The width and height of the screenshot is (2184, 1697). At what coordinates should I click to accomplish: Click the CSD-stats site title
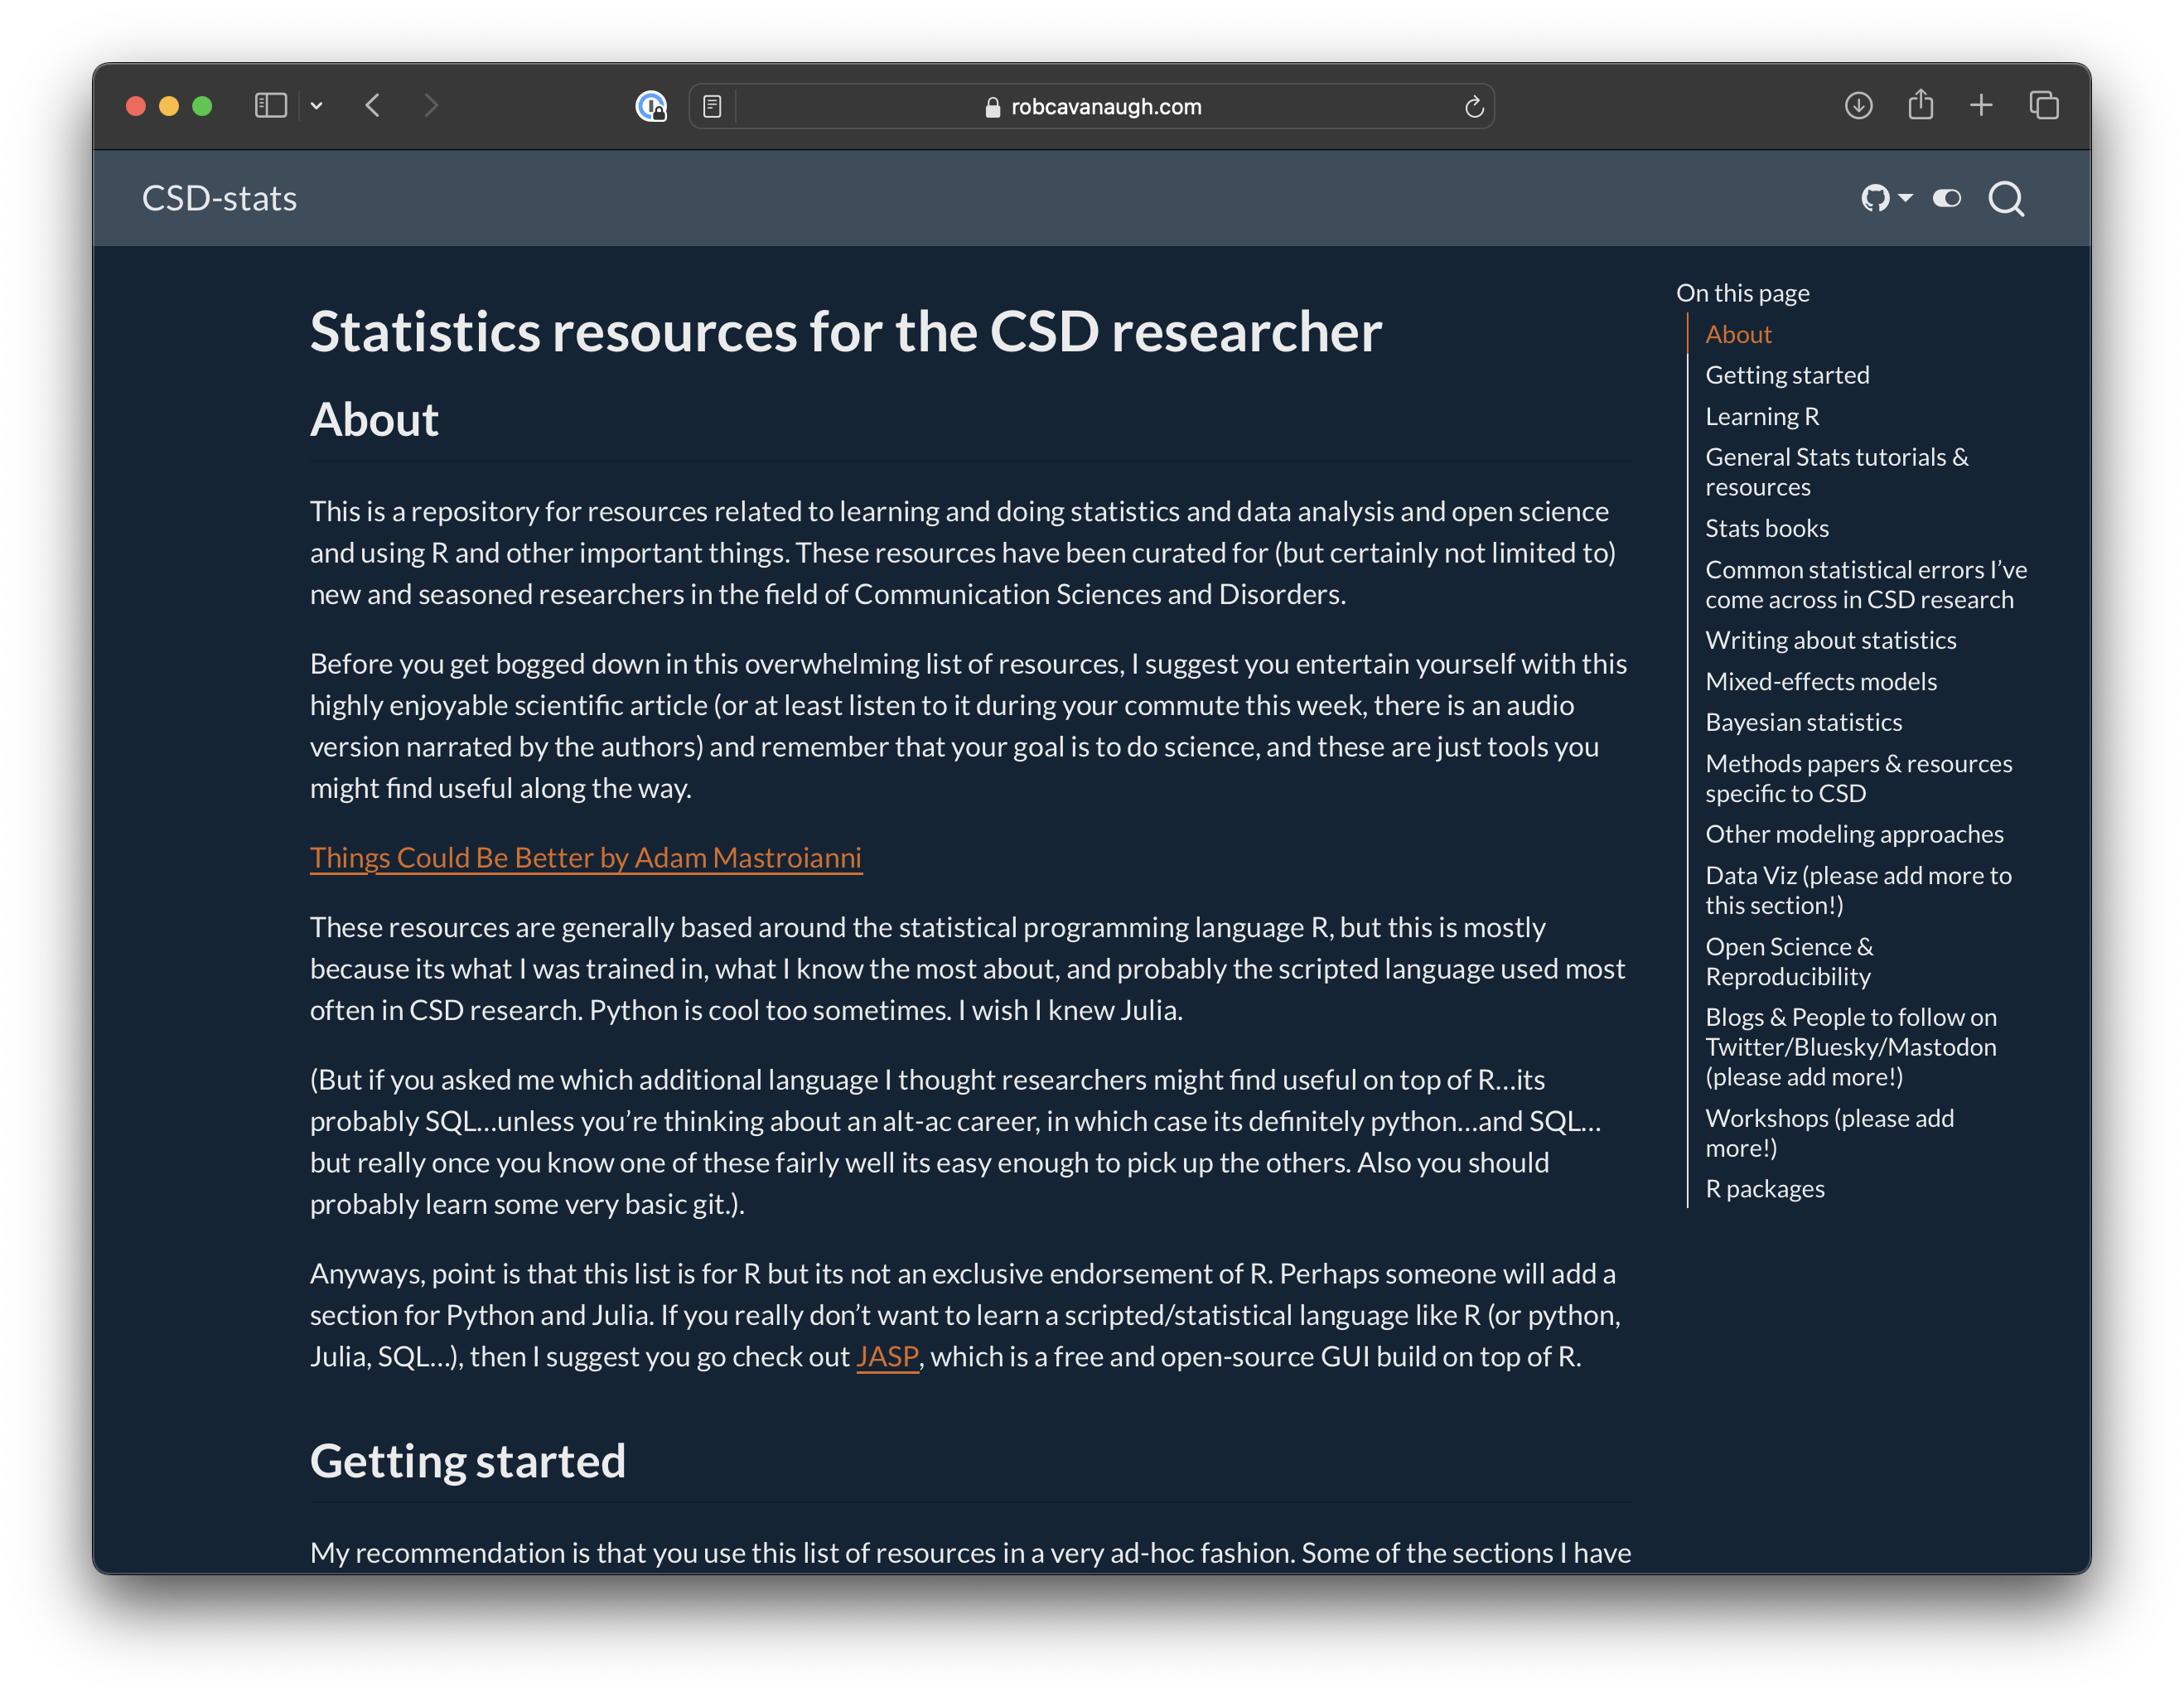click(x=219, y=198)
